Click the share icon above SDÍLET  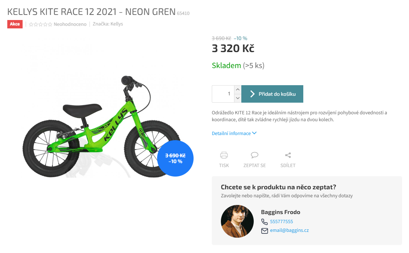[288, 155]
